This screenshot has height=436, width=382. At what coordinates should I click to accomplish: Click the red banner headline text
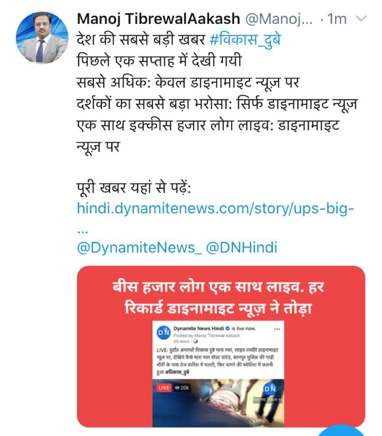click(219, 298)
